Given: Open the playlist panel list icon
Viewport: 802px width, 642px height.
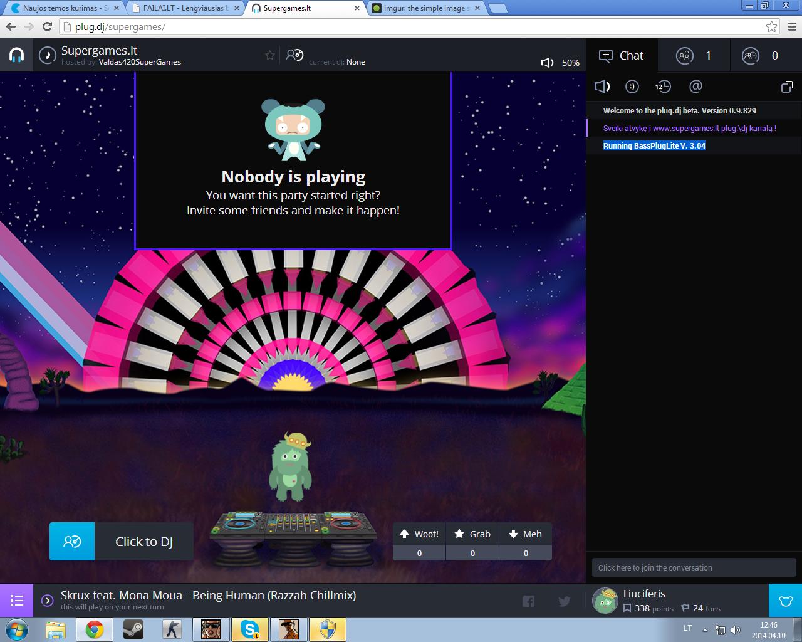Looking at the screenshot, I should [x=17, y=601].
